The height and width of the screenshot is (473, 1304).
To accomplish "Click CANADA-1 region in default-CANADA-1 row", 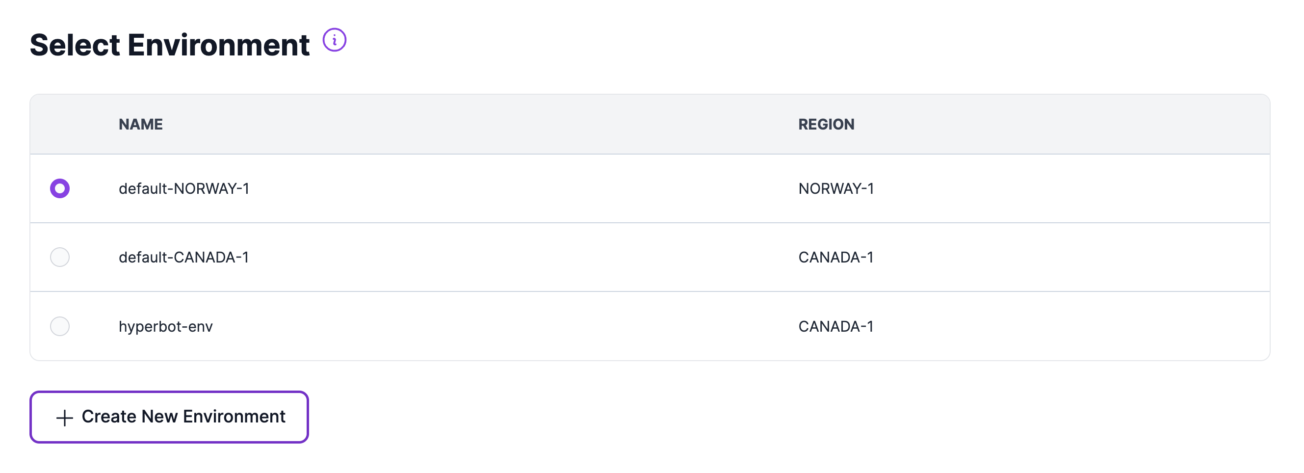I will coord(836,257).
